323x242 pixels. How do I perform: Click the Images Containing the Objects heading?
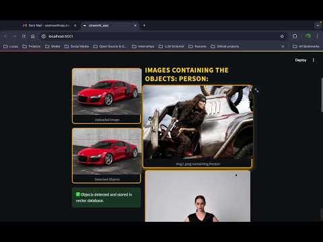(186, 75)
